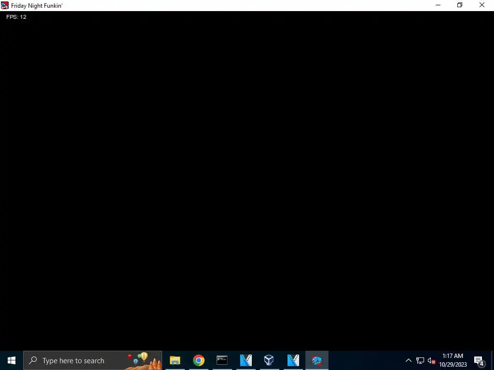Minimize the Friday Night Funkin' window
Screen dimensions: 494x370
[x=438, y=5]
